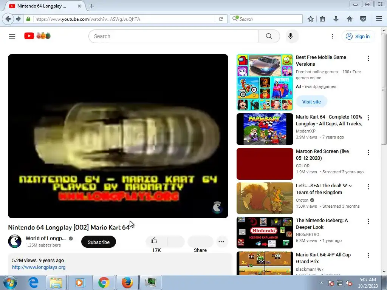
Task: Click the muted speaker volume tray icon
Action: (x=349, y=283)
